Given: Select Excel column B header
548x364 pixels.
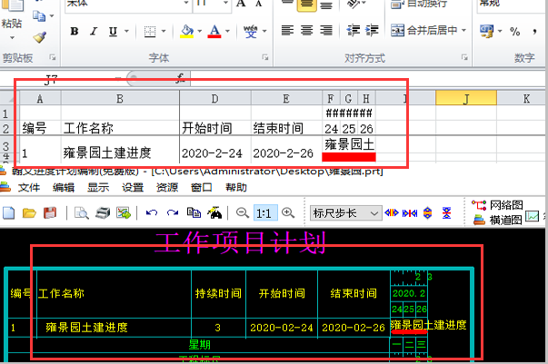Looking at the screenshot, I should pyautogui.click(x=120, y=99).
